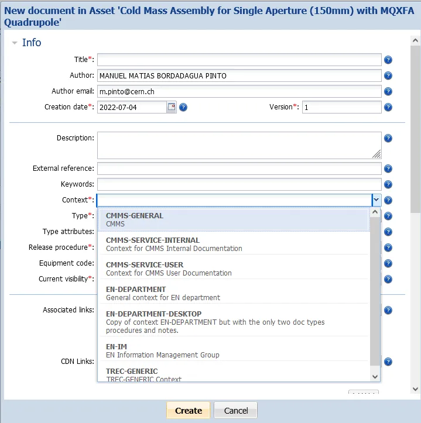Select CMMS-SERVICE-USER context option

click(x=234, y=269)
